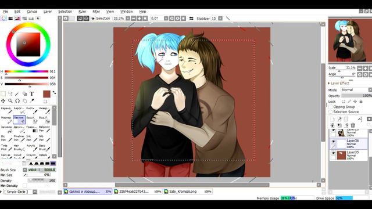Open the Filter menu

[96, 12]
